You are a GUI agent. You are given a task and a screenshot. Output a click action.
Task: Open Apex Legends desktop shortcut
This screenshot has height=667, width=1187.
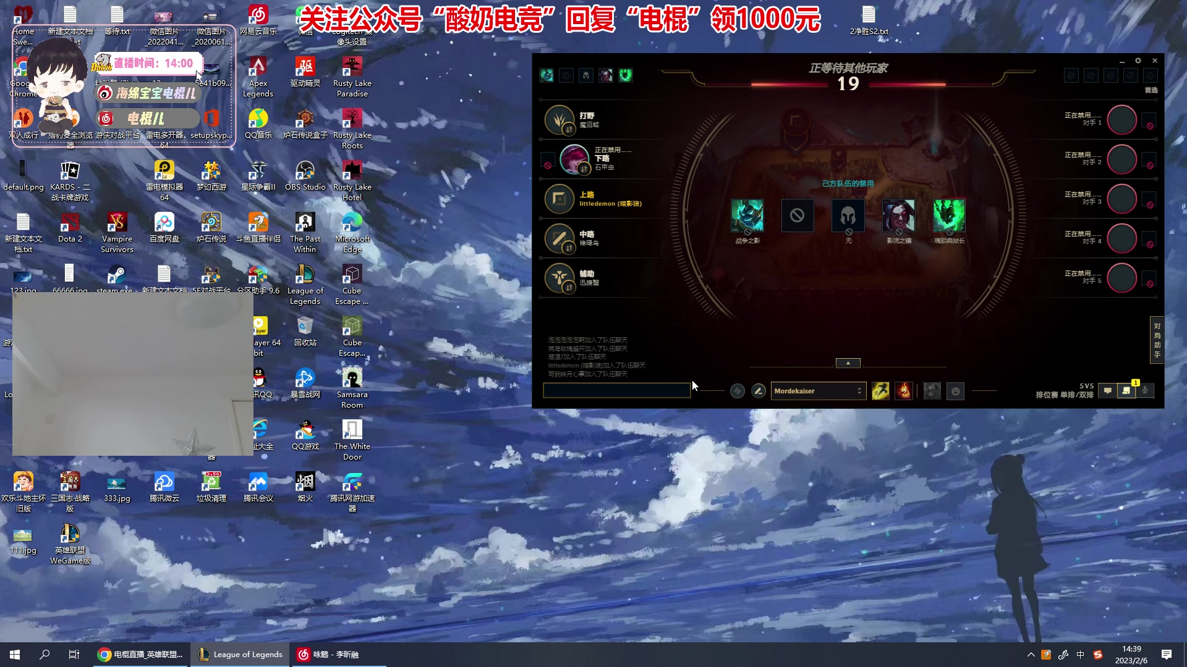pyautogui.click(x=258, y=77)
